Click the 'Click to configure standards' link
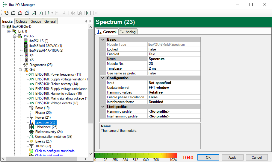Image resolution: width=272 pixels, height=162 pixels. coord(56,151)
